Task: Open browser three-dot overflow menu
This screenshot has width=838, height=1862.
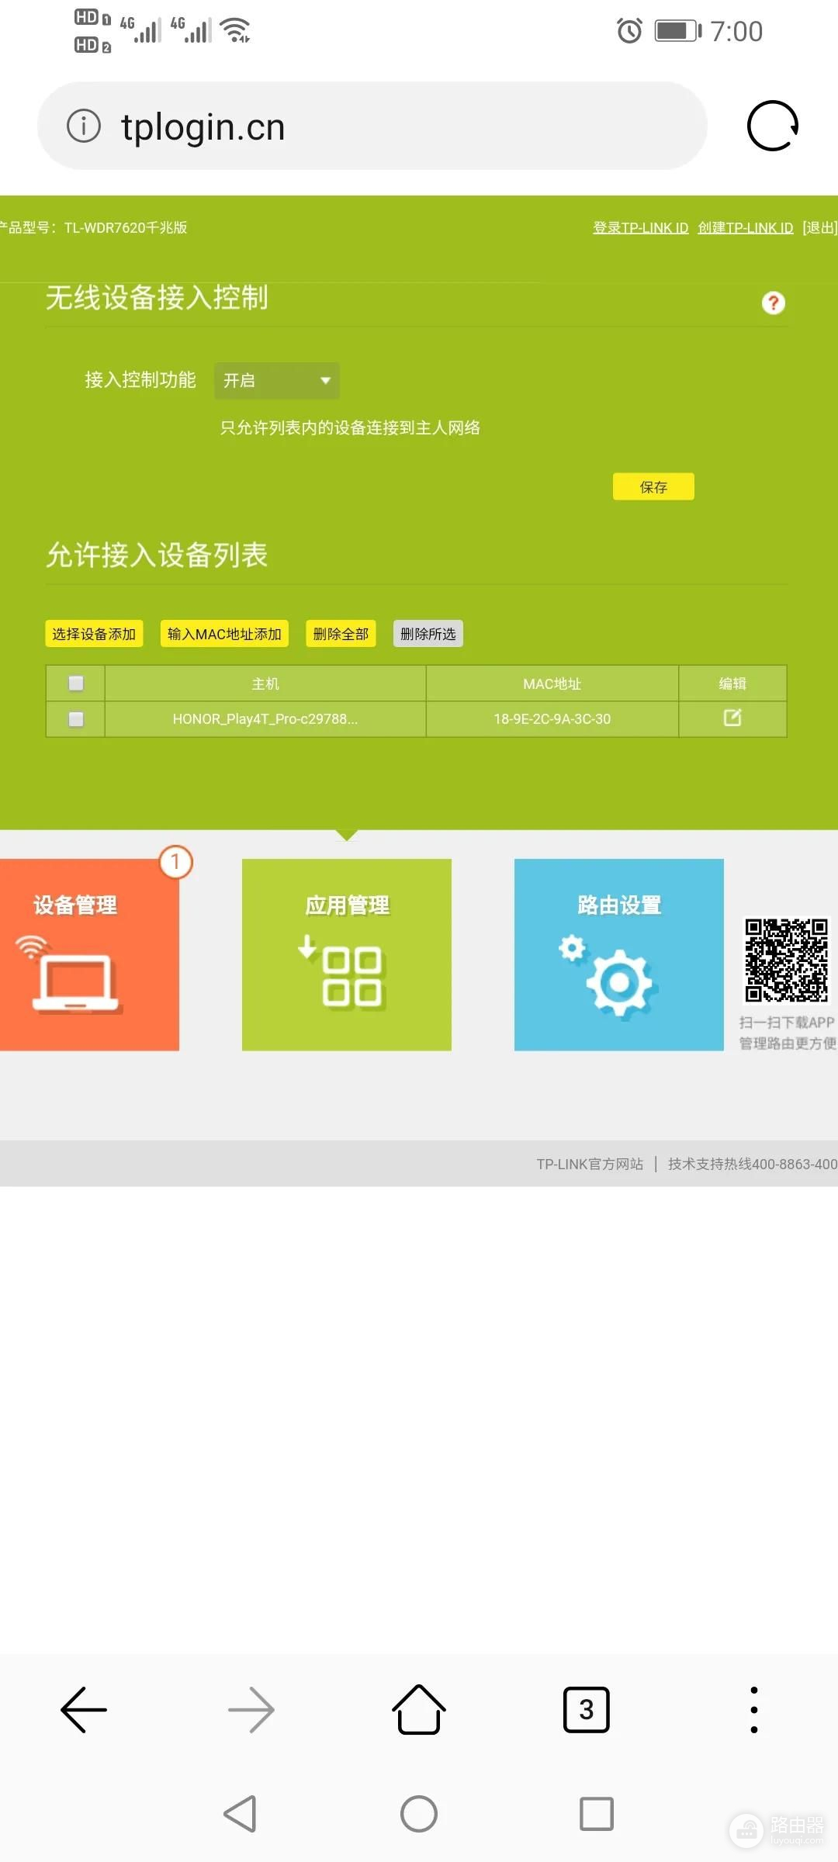Action: click(753, 1709)
